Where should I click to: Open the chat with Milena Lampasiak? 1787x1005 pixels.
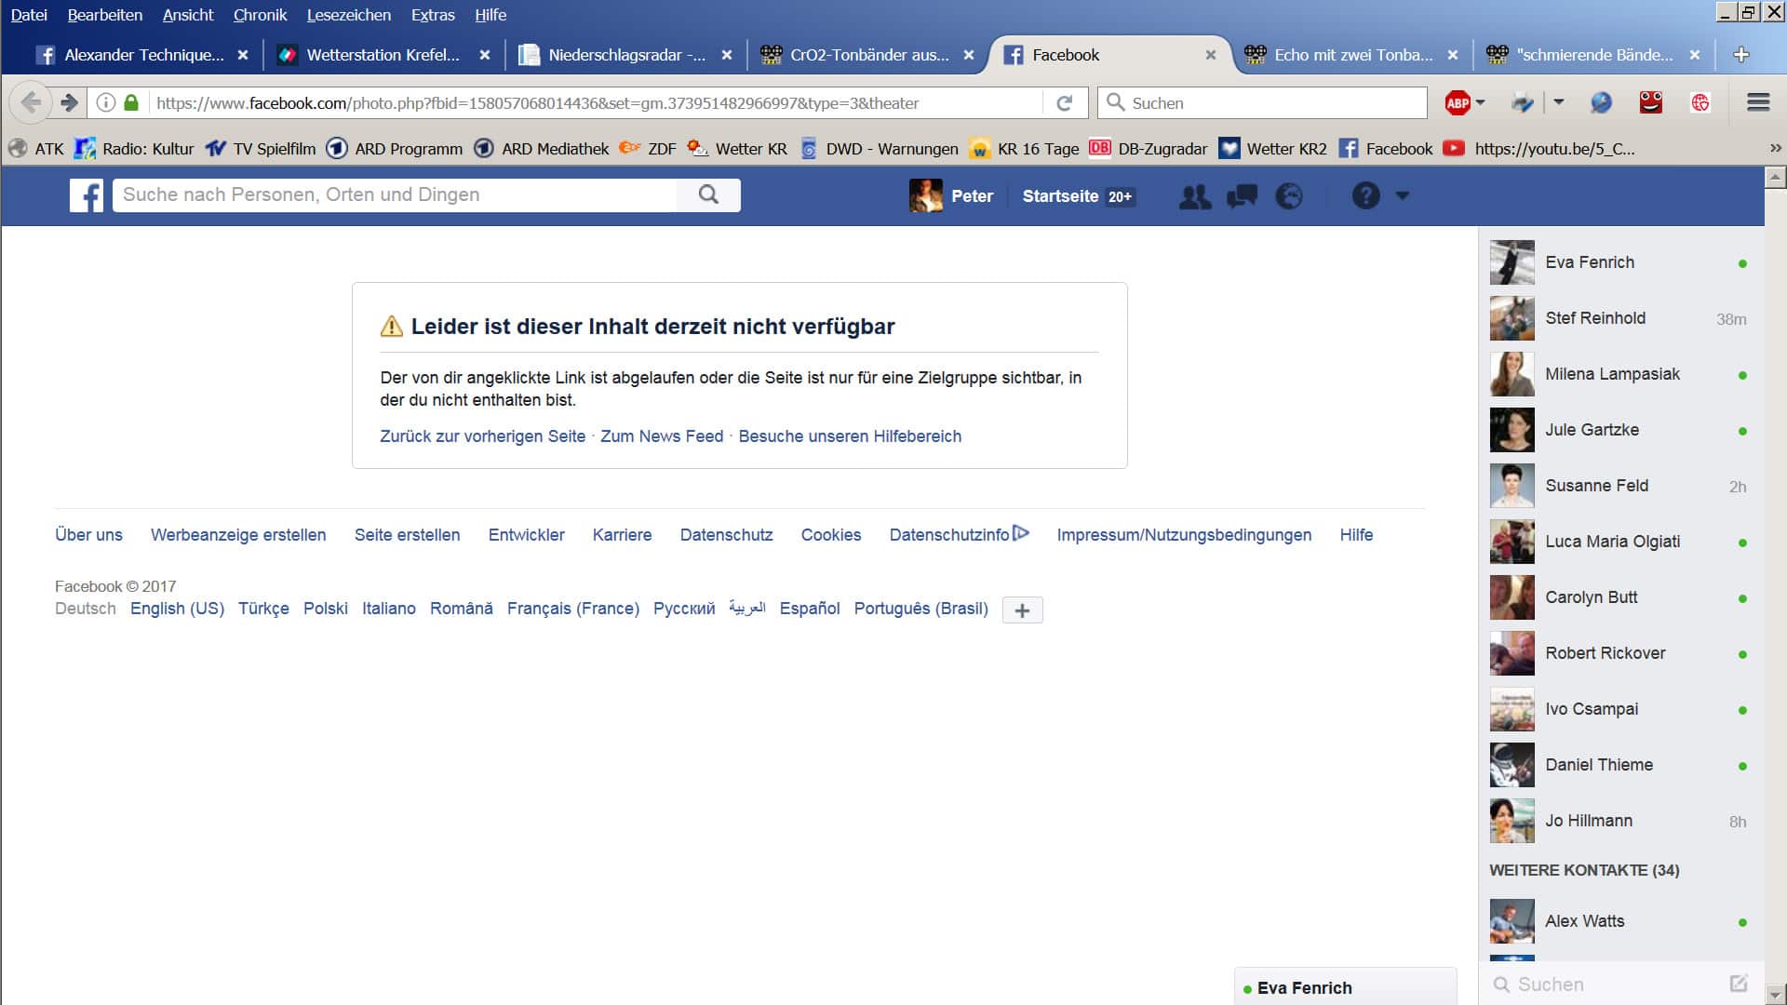coord(1612,374)
